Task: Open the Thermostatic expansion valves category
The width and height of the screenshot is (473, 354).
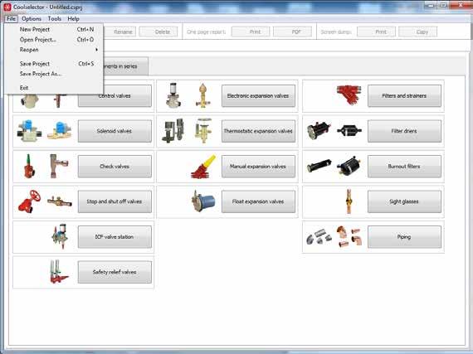Action: point(258,131)
